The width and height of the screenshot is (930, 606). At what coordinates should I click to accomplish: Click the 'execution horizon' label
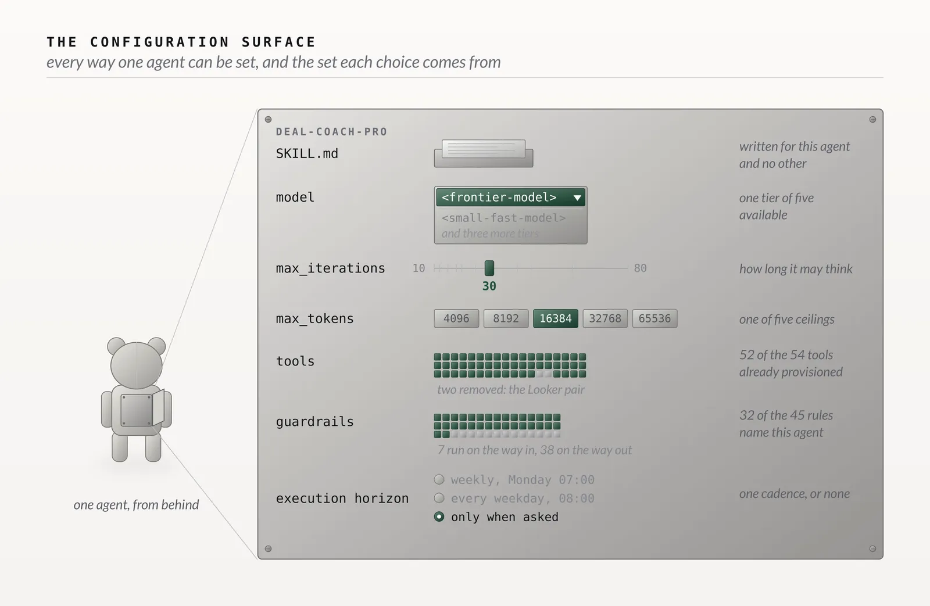pyautogui.click(x=342, y=499)
